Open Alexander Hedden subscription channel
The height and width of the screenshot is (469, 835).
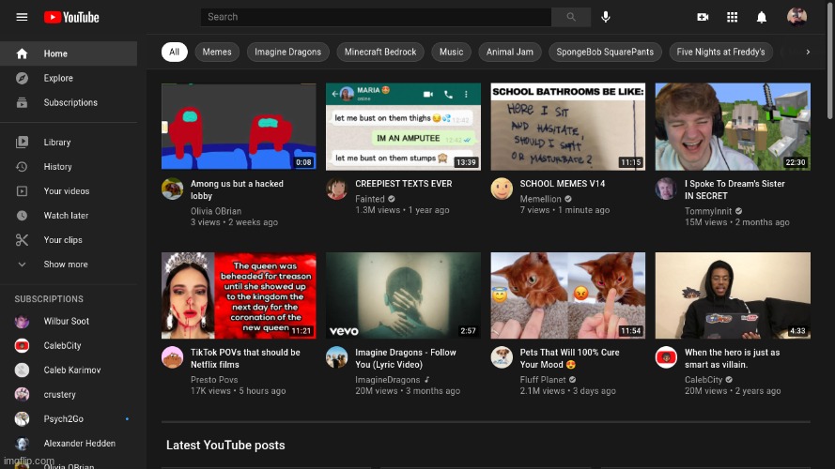tap(69, 444)
